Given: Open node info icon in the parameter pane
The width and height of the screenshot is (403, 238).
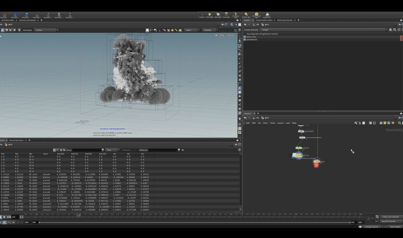Looking at the screenshot, I should click(x=399, y=30).
